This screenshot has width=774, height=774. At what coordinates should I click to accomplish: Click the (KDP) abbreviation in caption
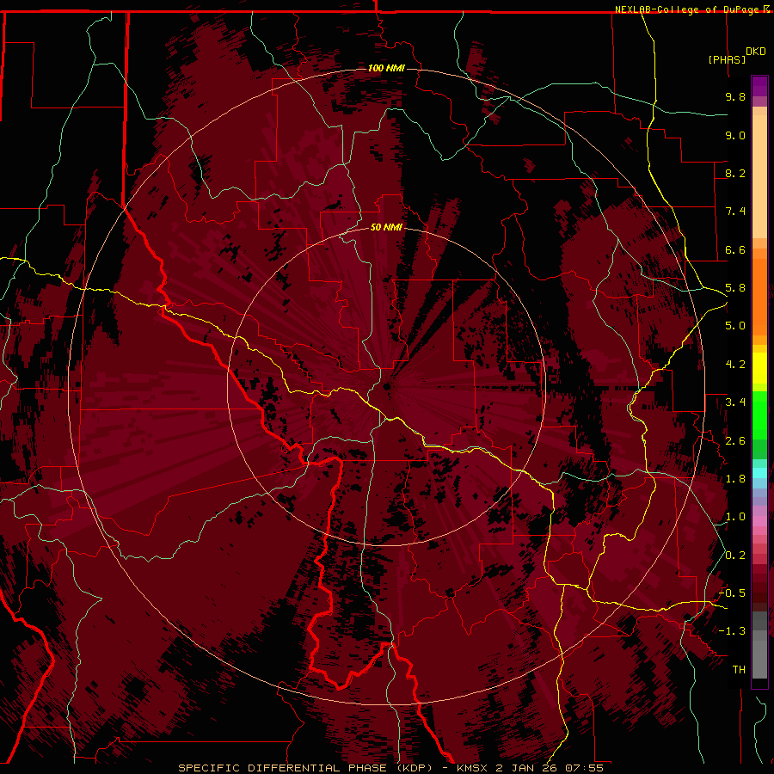pyautogui.click(x=415, y=768)
